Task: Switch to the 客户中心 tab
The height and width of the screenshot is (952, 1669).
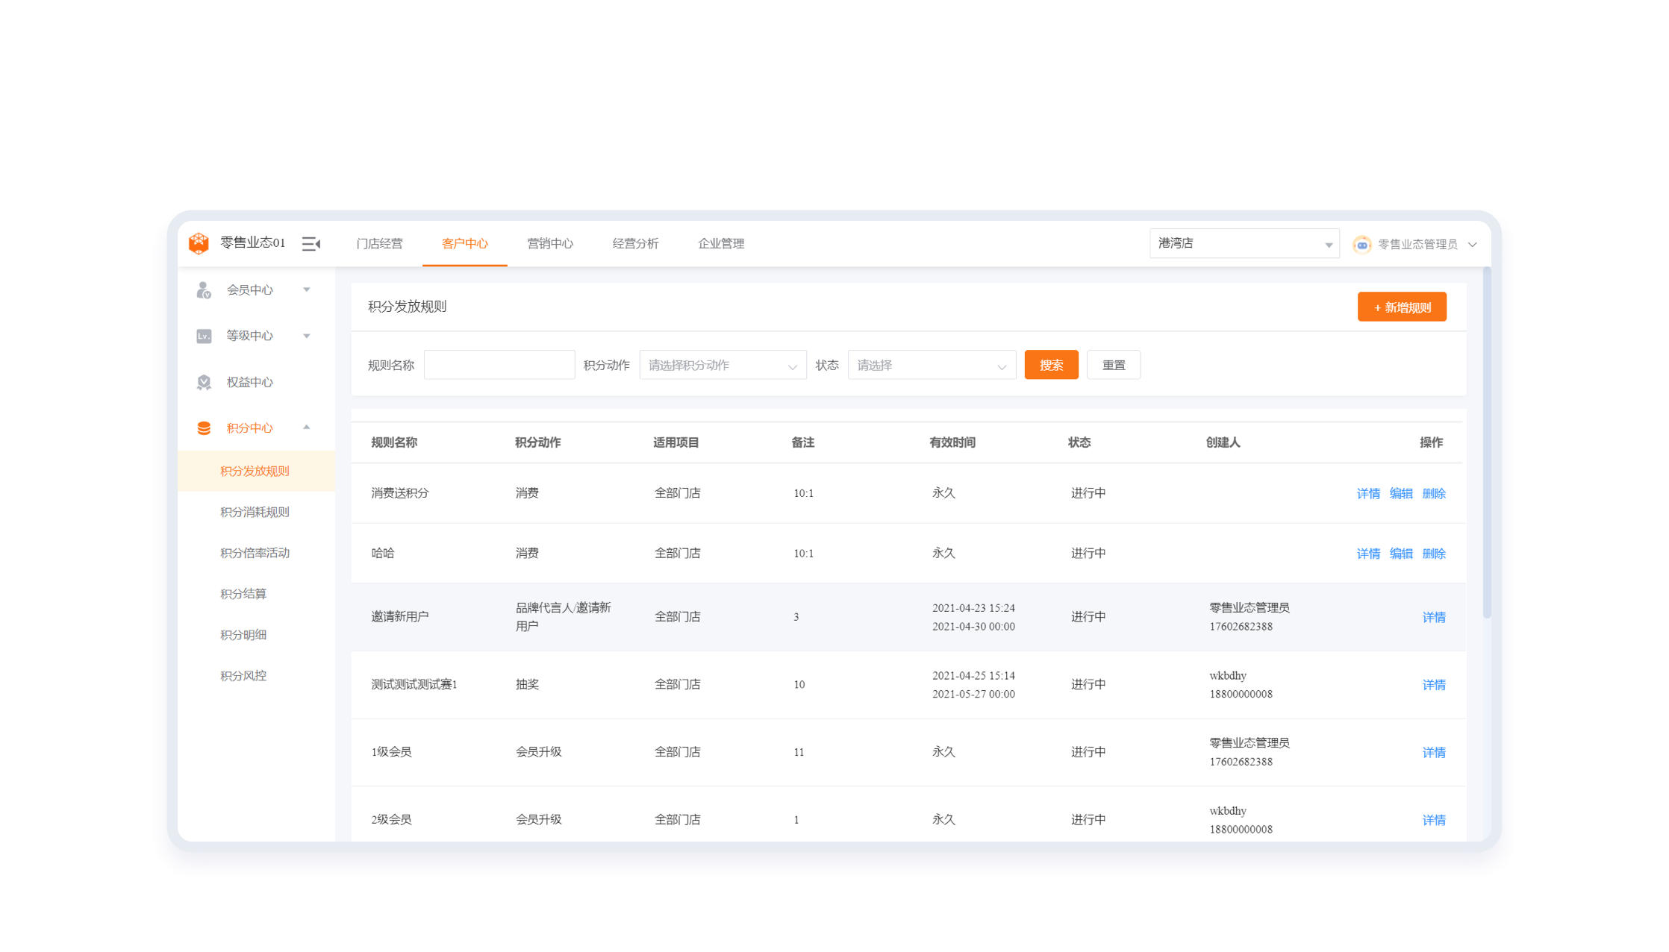Action: coord(464,243)
